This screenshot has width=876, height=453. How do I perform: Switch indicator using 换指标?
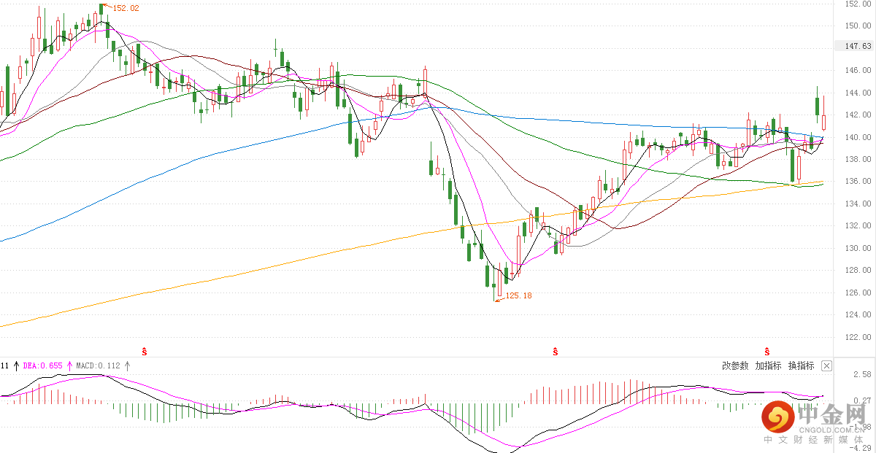click(x=801, y=365)
